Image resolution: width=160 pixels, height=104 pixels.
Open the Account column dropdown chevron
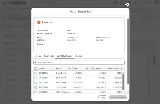(70, 69)
